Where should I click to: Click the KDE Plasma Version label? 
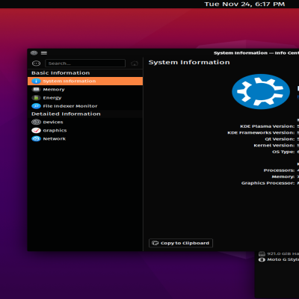click(268, 126)
